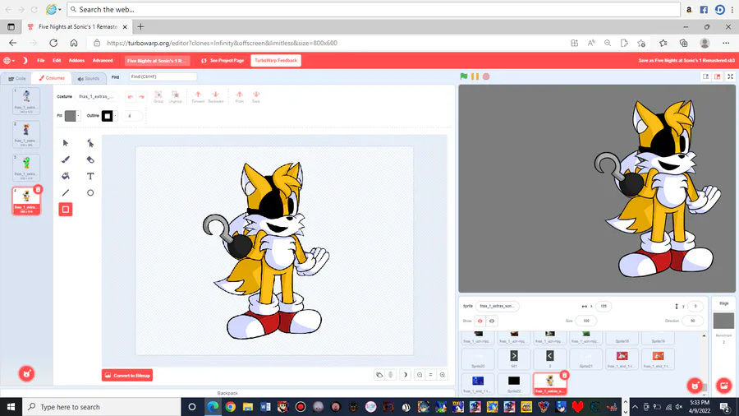Switch to large stage layout
Viewport: 739px width, 416px height.
click(x=718, y=76)
